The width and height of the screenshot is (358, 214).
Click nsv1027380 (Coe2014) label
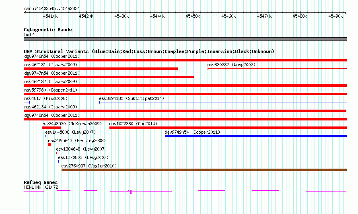pos(133,124)
